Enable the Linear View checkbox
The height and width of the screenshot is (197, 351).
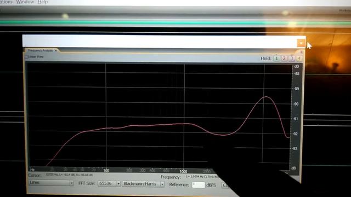(x=26, y=57)
